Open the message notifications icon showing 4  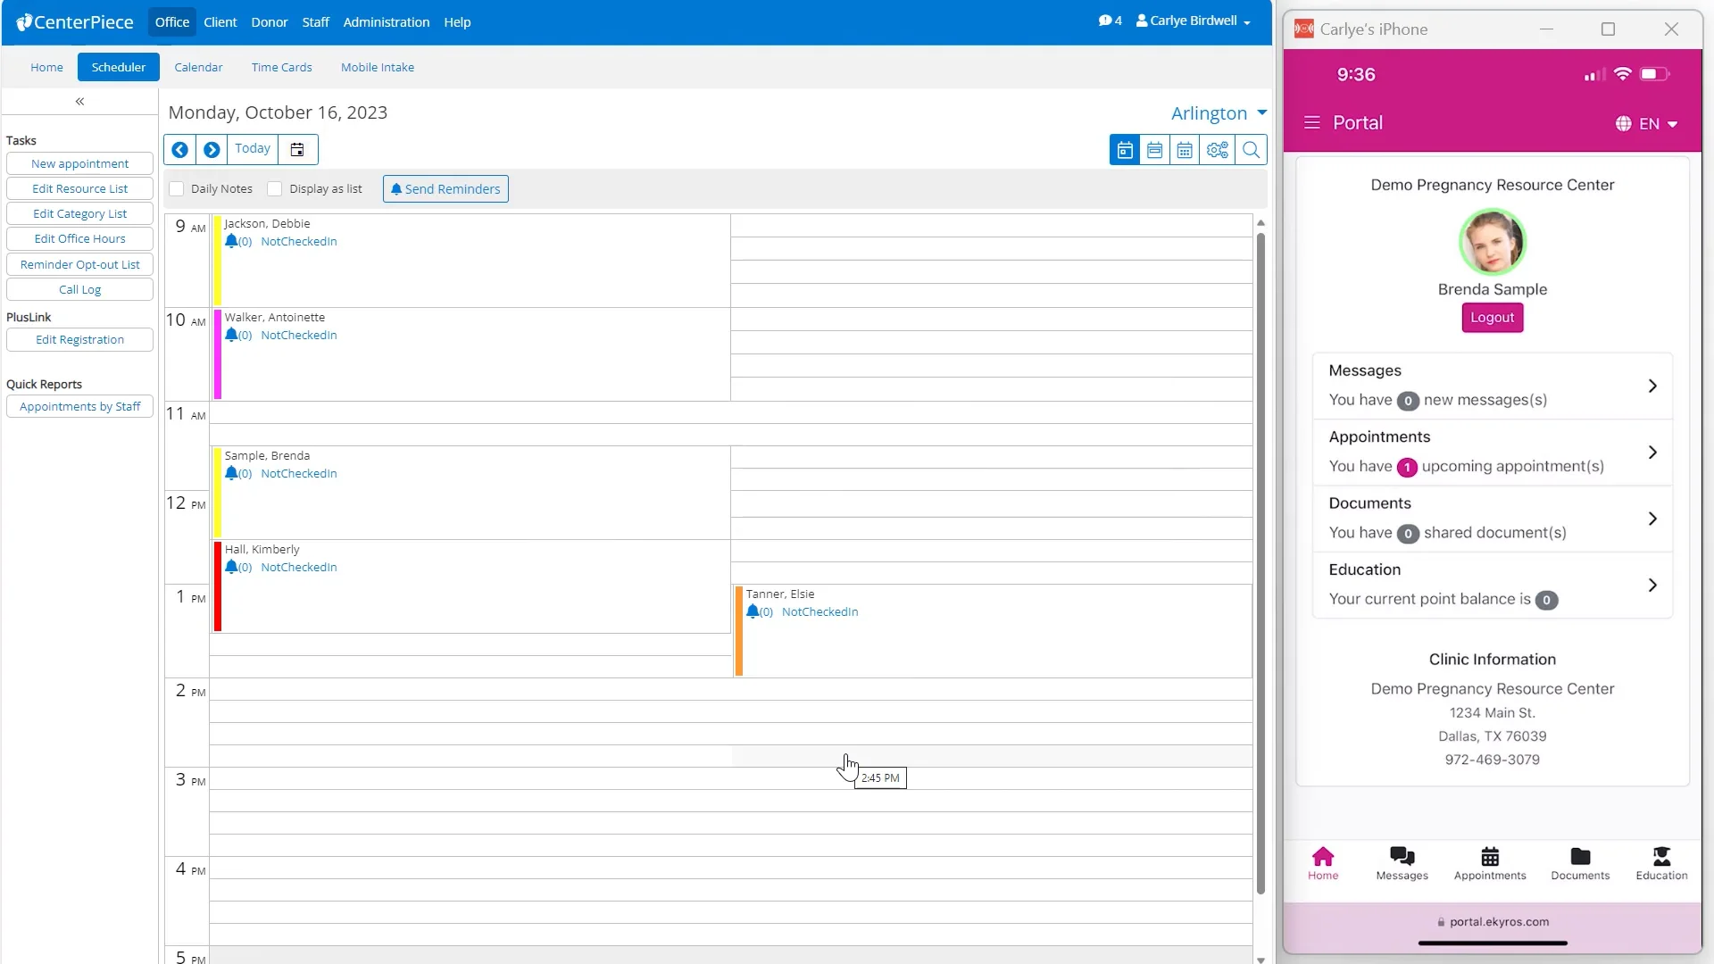coord(1110,21)
